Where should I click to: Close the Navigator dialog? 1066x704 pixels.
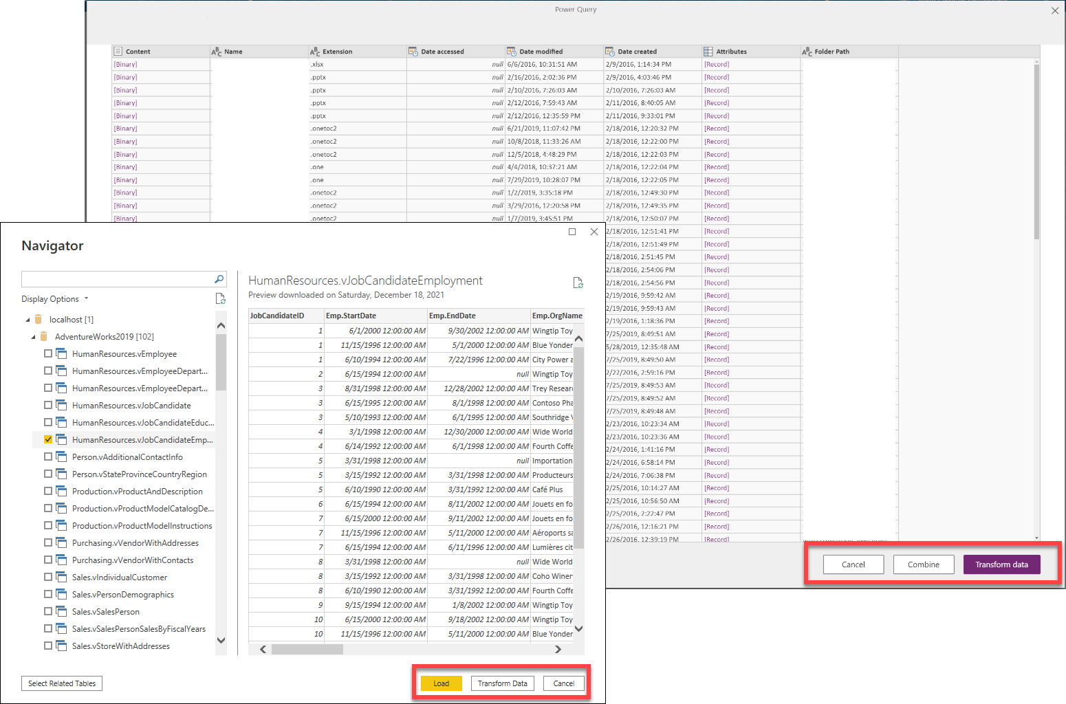tap(594, 232)
